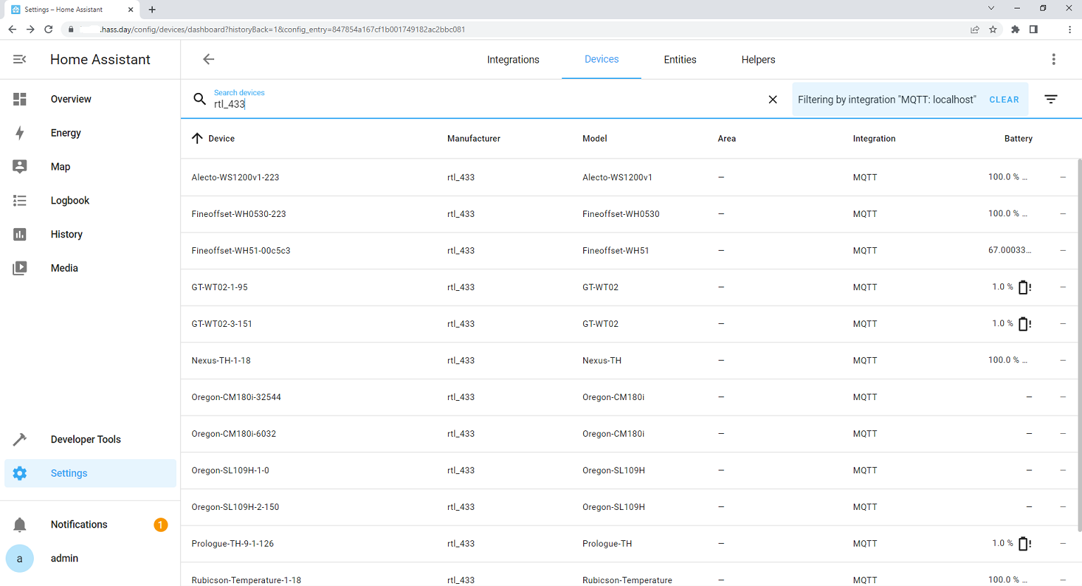The width and height of the screenshot is (1082, 586).
Task: Switch to the Entities tab
Action: point(680,60)
